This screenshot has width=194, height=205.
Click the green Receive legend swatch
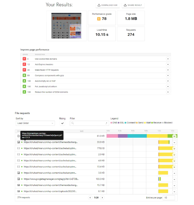[152, 123]
